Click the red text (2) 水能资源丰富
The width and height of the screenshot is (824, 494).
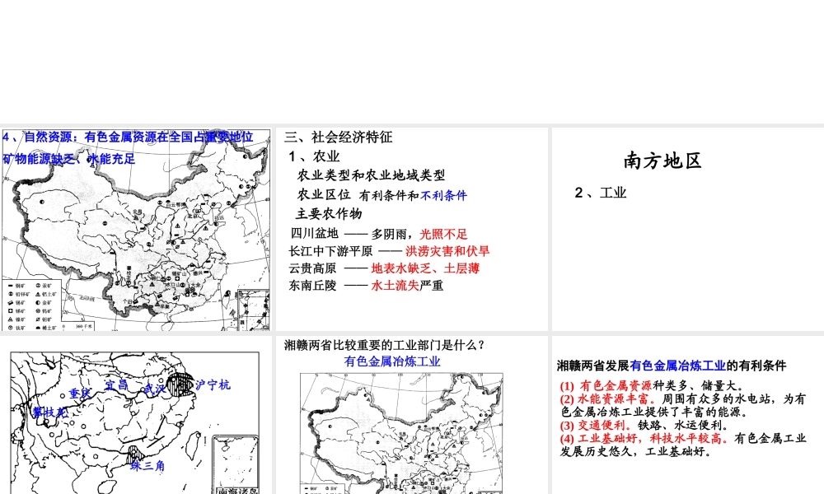point(608,399)
